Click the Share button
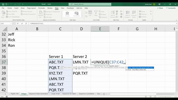 click(160, 8)
